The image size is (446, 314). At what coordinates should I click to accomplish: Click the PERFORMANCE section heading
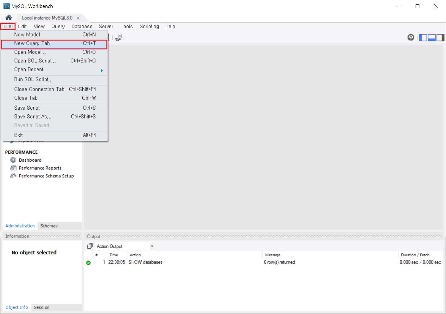[x=21, y=152]
